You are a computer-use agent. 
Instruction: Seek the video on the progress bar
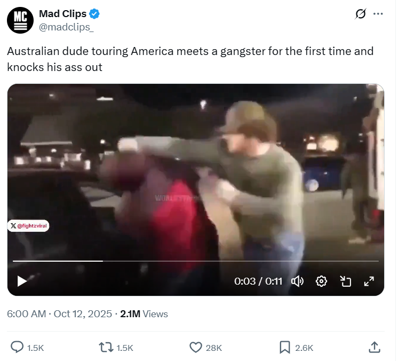point(197,262)
